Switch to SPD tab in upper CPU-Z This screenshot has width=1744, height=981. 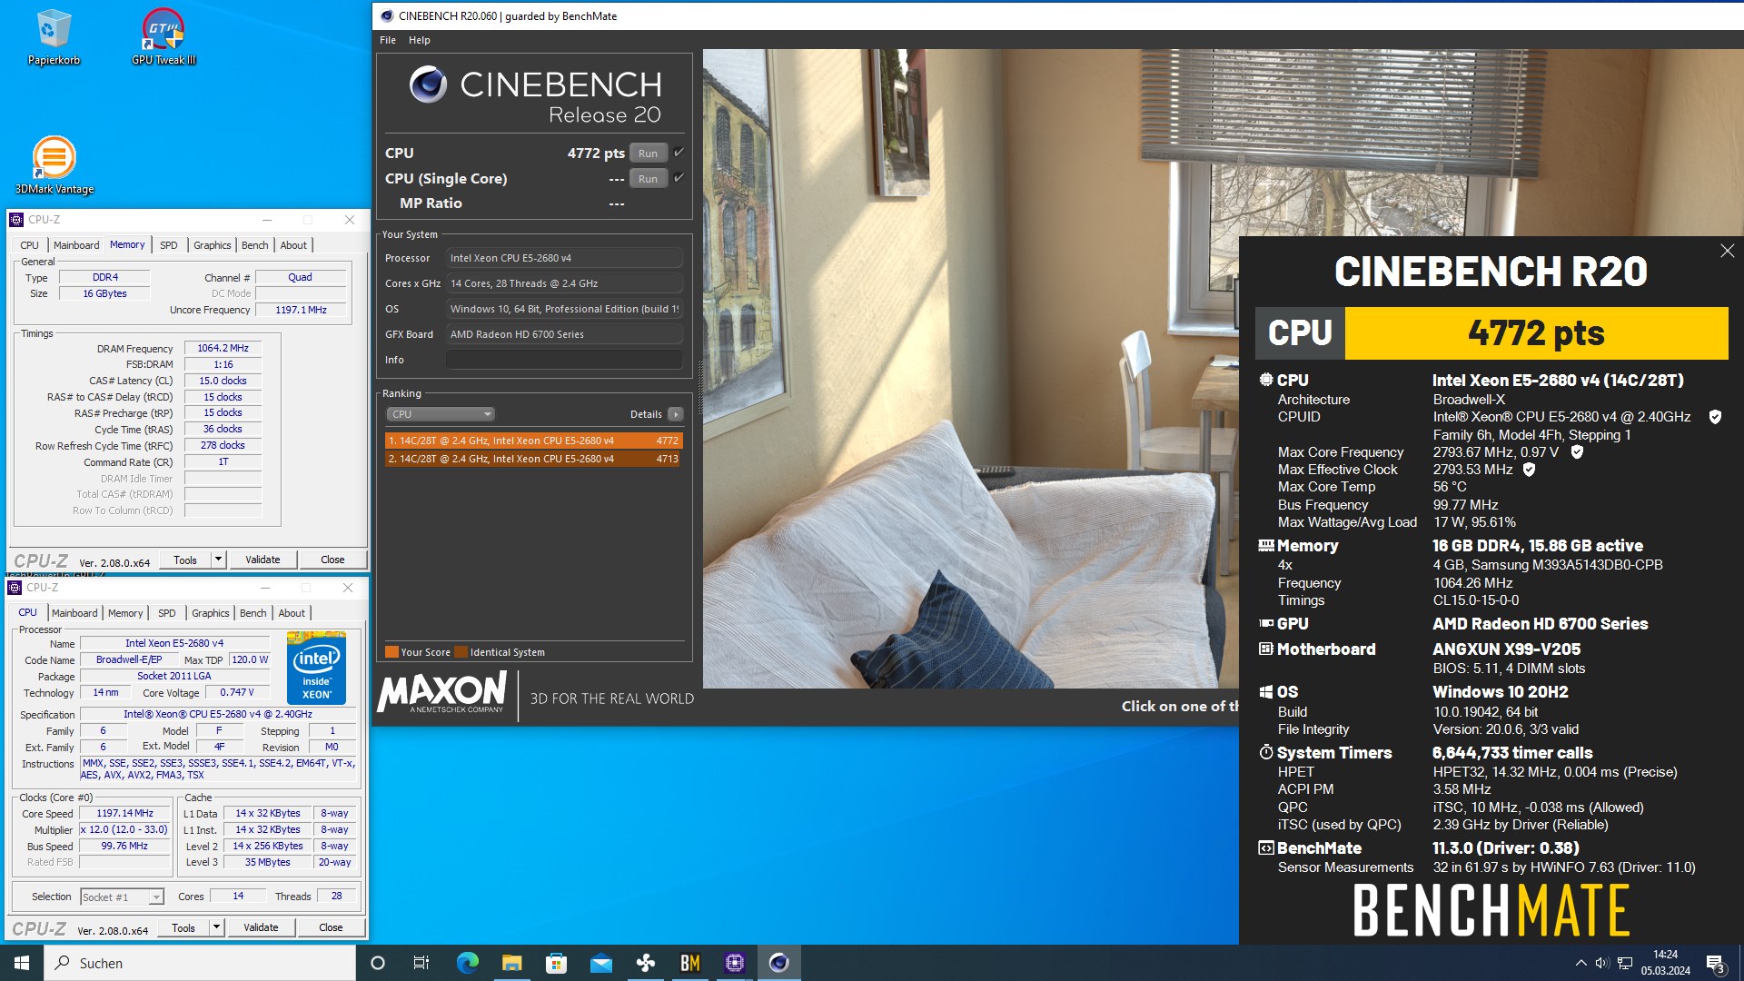169,245
